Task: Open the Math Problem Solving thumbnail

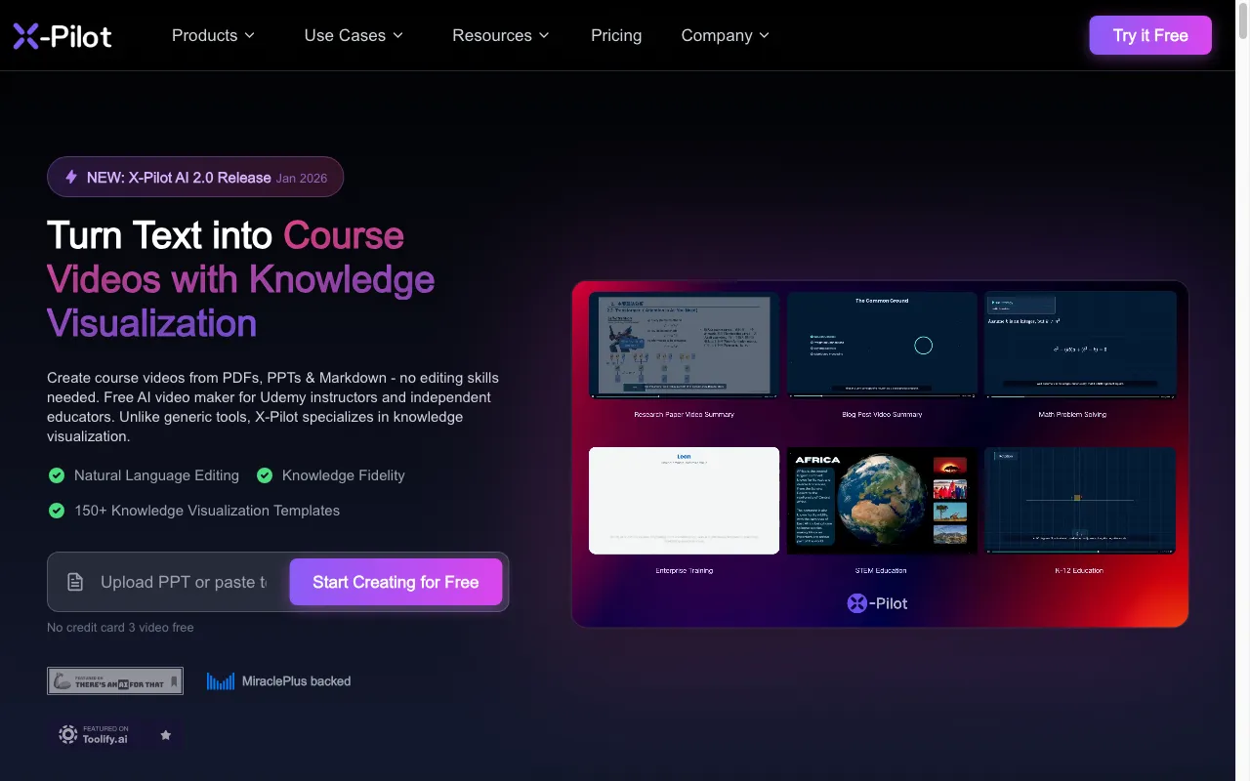Action: [1080, 345]
